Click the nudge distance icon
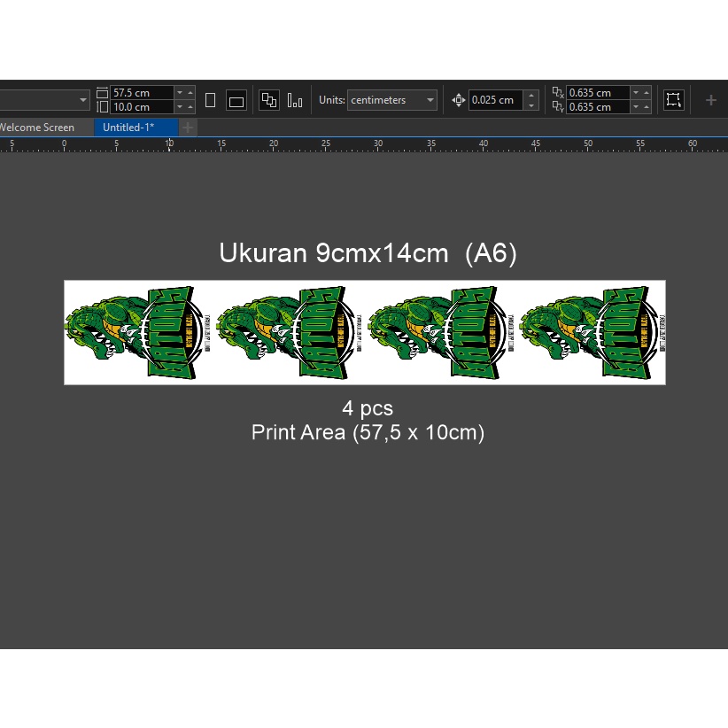Viewport: 728px width, 728px height. point(458,100)
